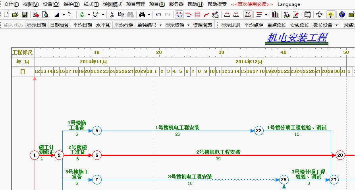
Task: Click the export icon with the red arrow
Action: coord(36,15)
